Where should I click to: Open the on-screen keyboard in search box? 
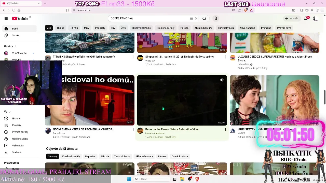[191, 19]
